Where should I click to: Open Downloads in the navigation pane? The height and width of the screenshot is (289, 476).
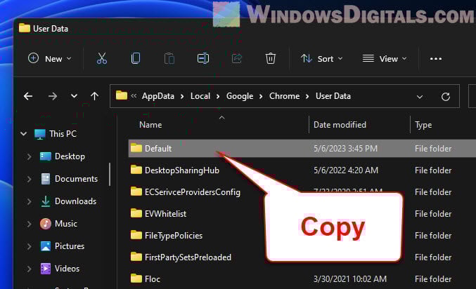68,201
